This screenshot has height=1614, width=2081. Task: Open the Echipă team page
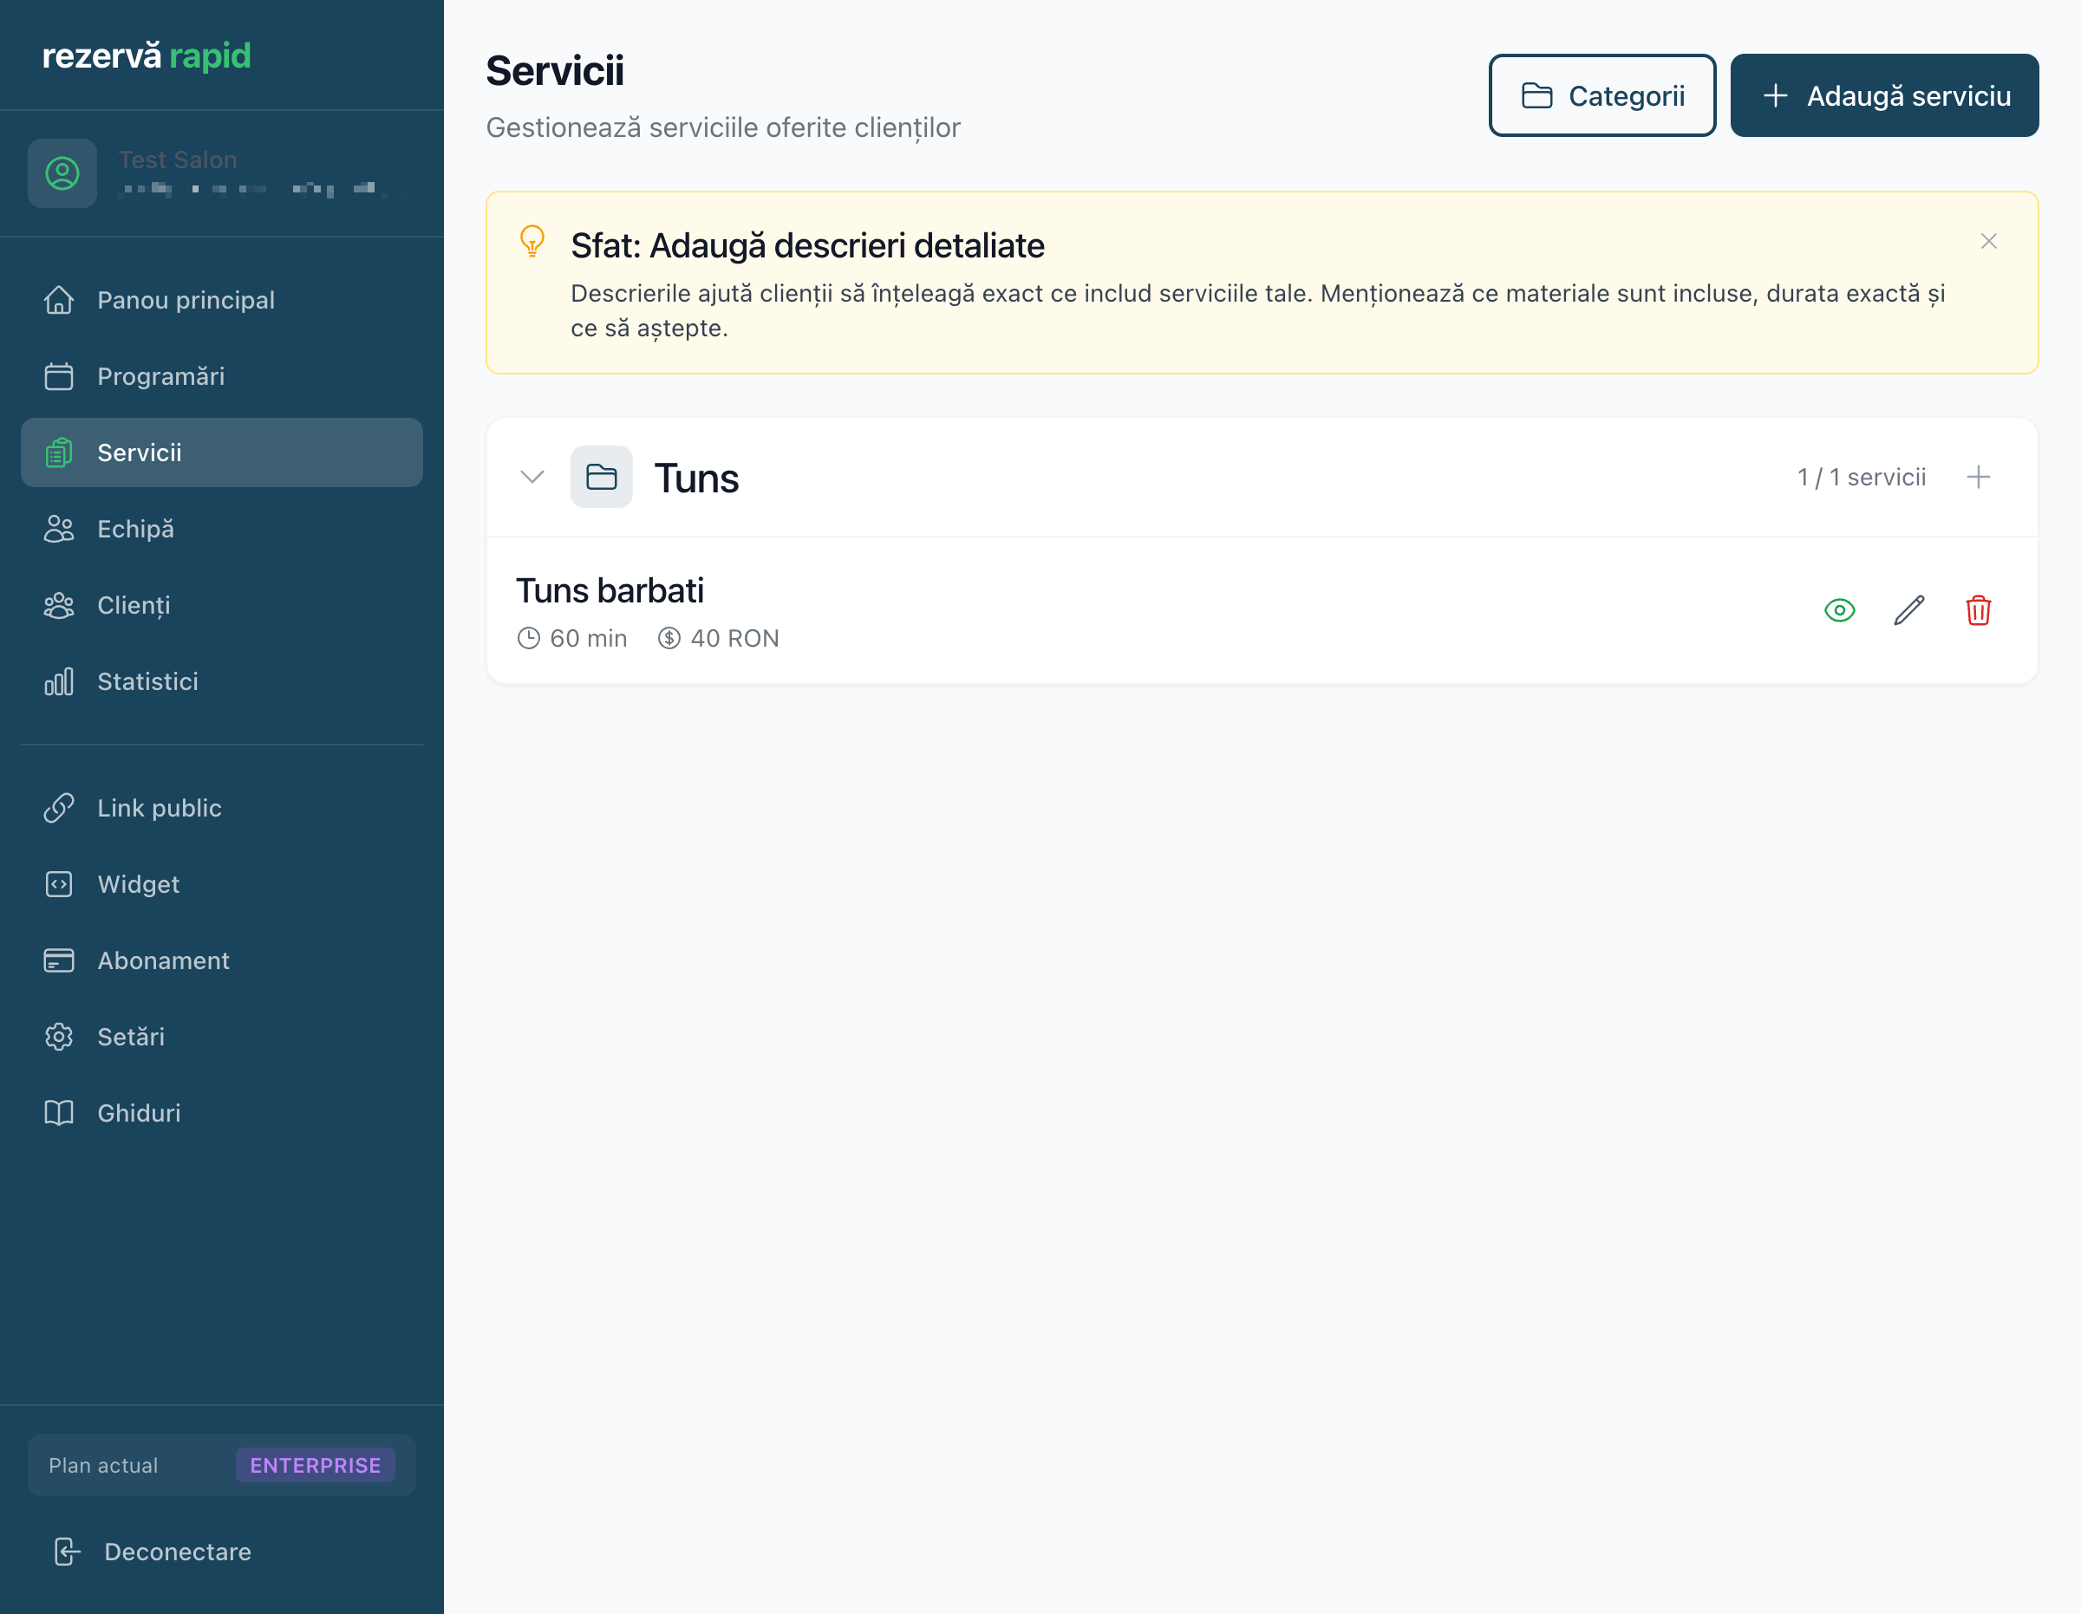[x=135, y=529]
